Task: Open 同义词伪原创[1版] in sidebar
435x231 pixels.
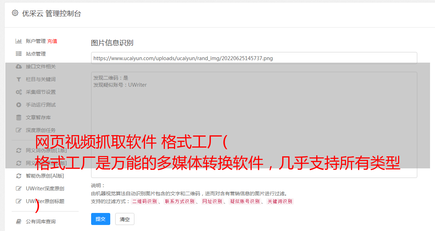Action: point(46,150)
